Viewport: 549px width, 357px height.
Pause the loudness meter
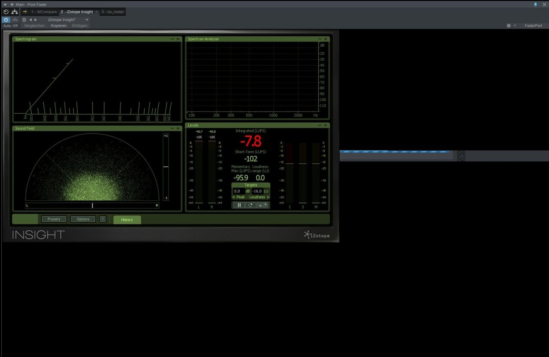click(239, 205)
